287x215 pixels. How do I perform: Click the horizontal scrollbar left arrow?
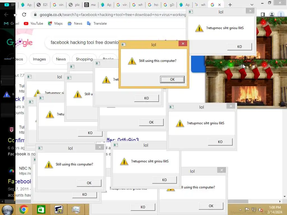click(x=2, y=202)
